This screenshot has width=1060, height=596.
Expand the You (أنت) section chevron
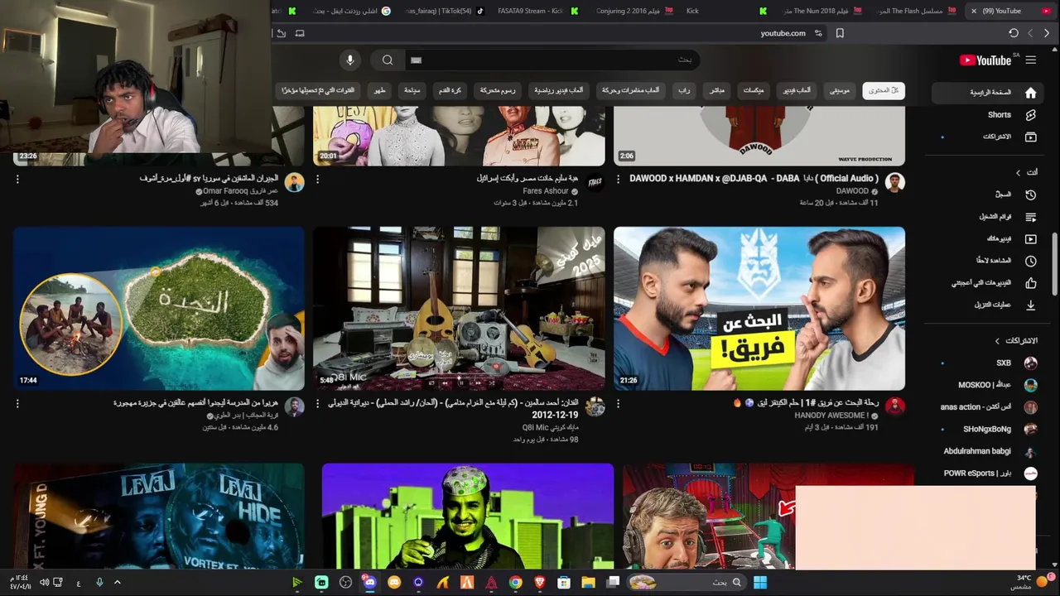(x=1018, y=172)
